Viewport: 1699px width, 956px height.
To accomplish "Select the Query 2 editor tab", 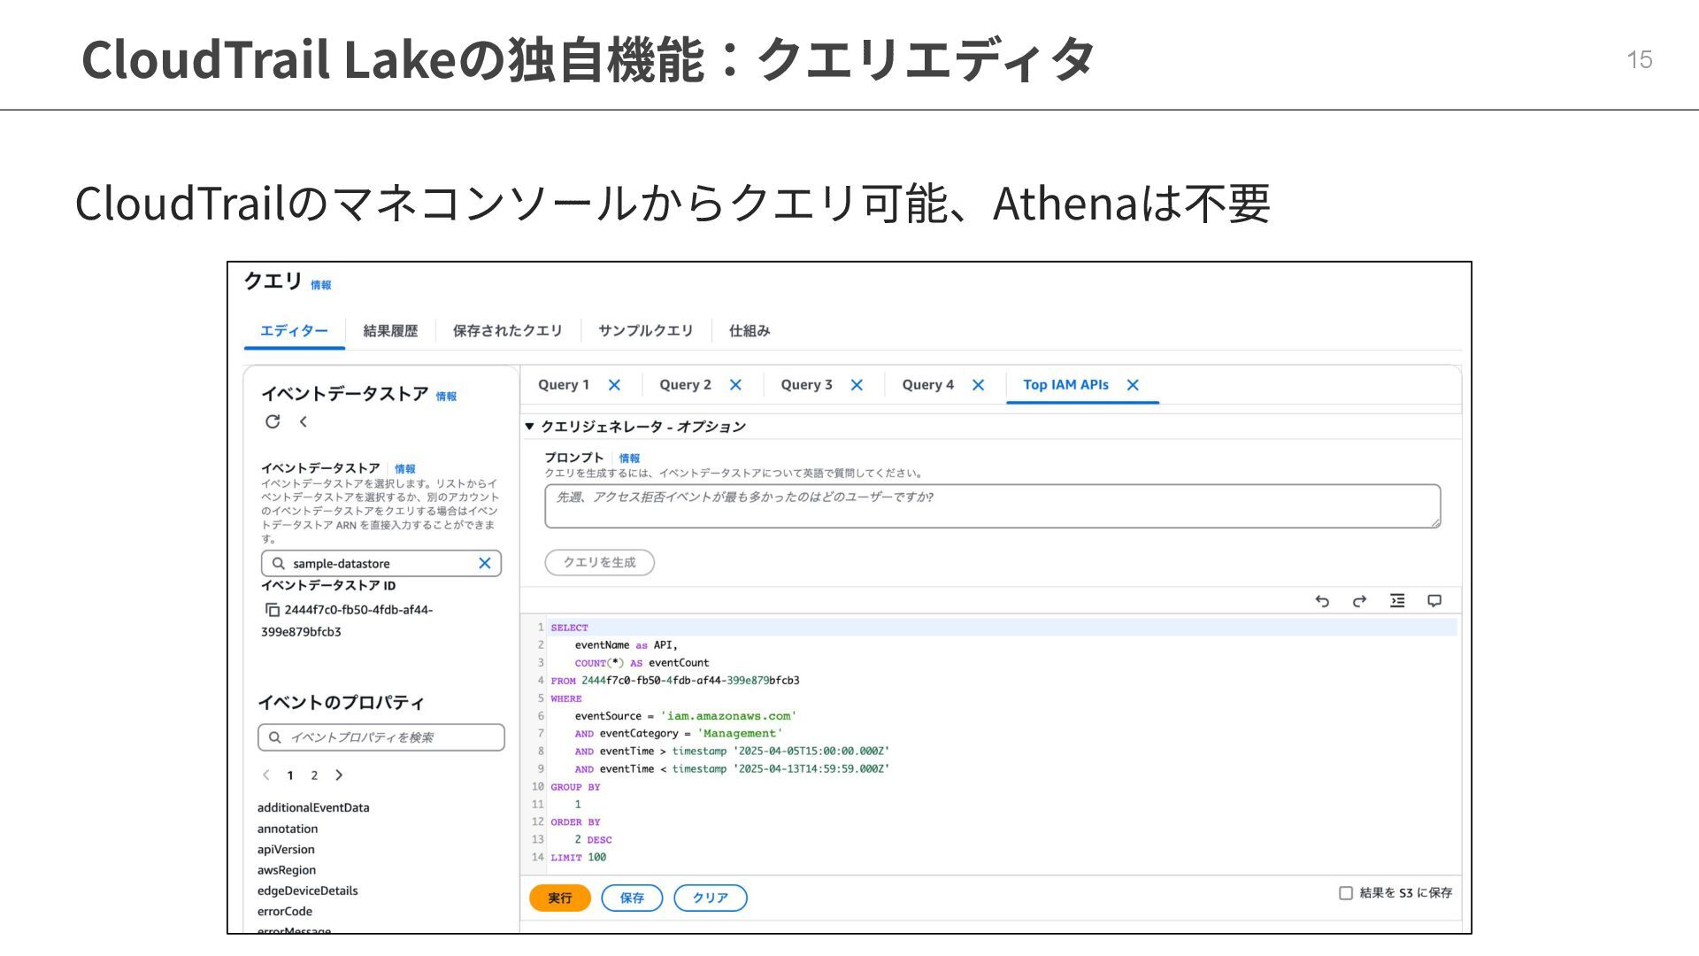I will (685, 385).
